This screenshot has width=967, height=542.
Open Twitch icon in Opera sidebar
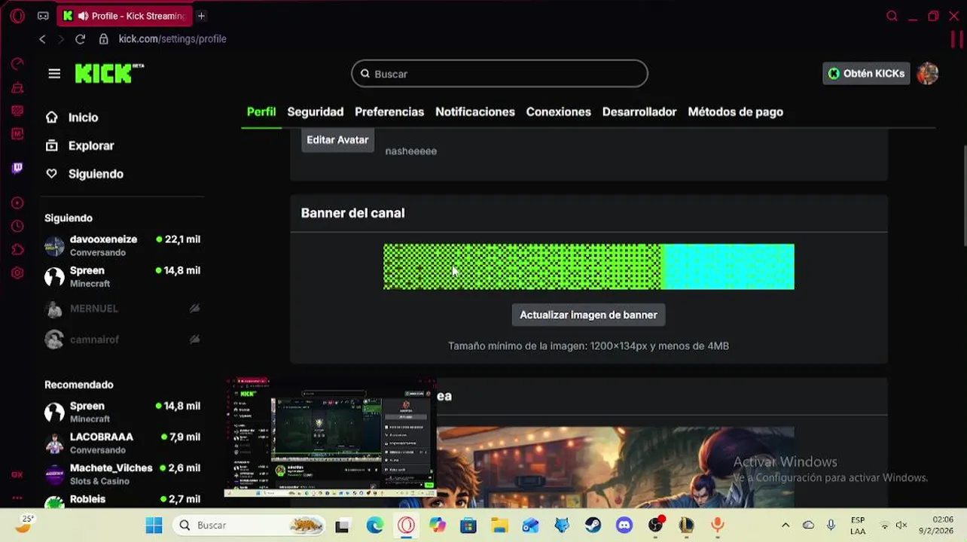[x=17, y=168]
